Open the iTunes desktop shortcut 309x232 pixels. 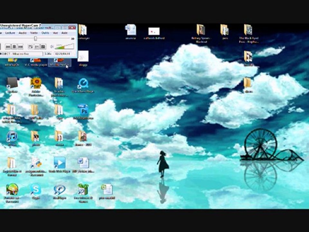(12, 137)
